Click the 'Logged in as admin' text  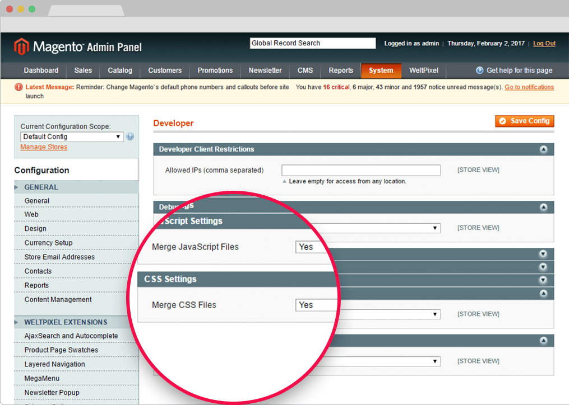(411, 44)
